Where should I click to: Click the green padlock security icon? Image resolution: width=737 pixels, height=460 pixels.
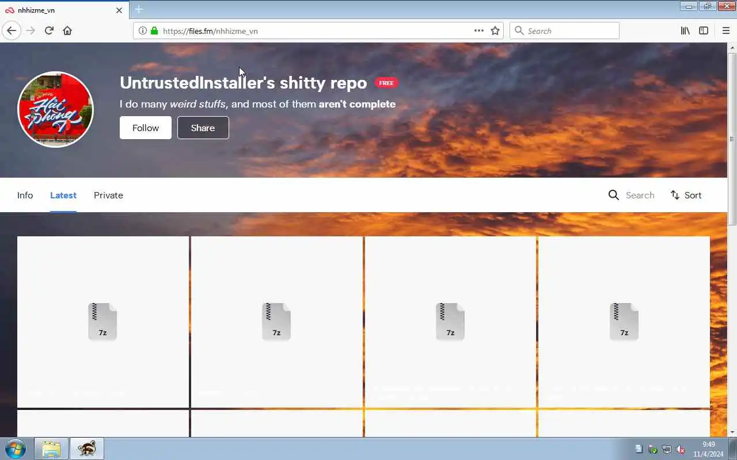(154, 30)
